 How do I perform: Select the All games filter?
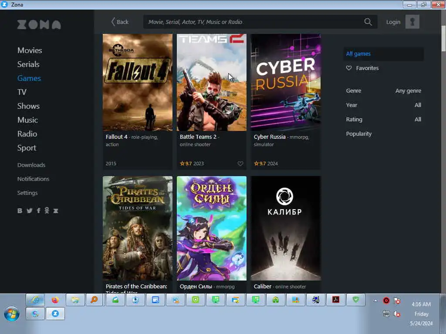tap(383, 53)
